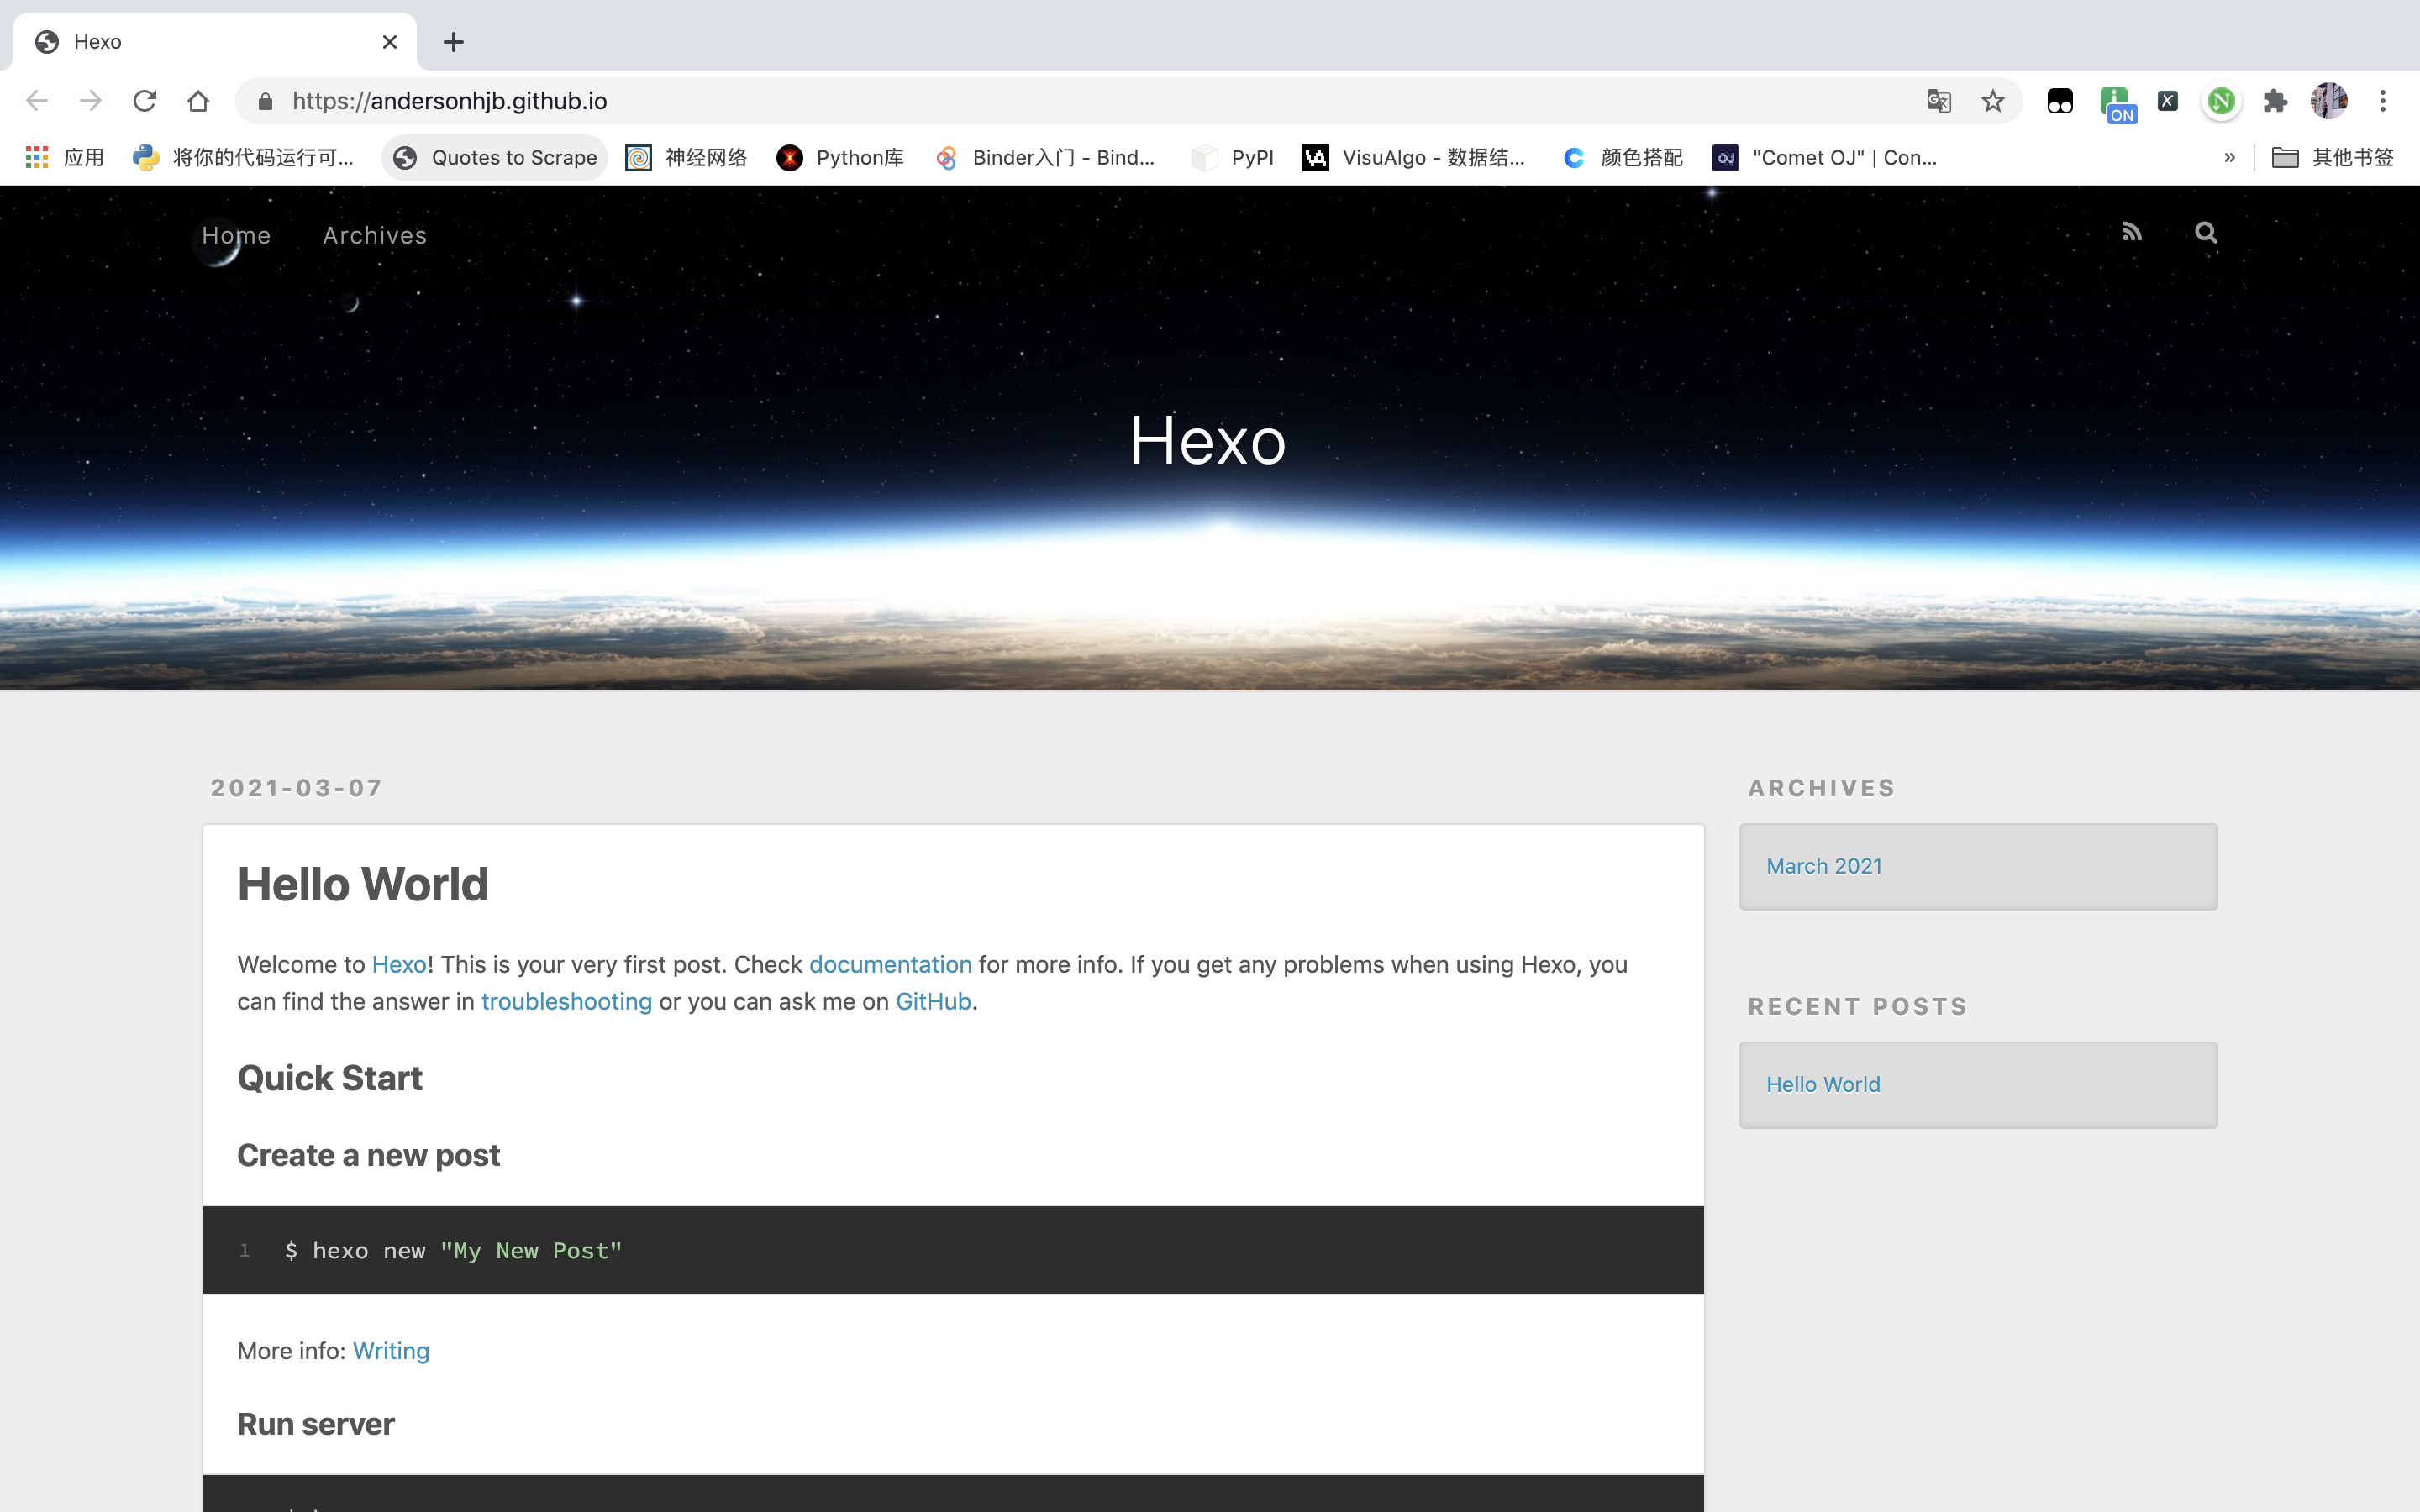Screen dimensions: 2420x1512
Task: Open the Binder入门 bookmark
Action: 1044,157
